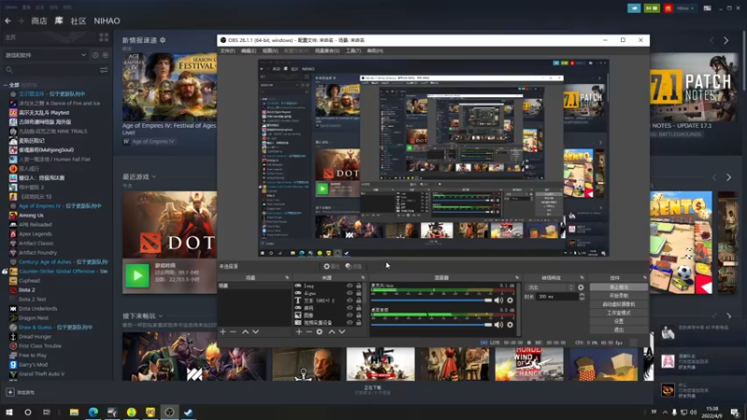
Task: Pop out the OBS Controls dock icon
Action: [645, 277]
